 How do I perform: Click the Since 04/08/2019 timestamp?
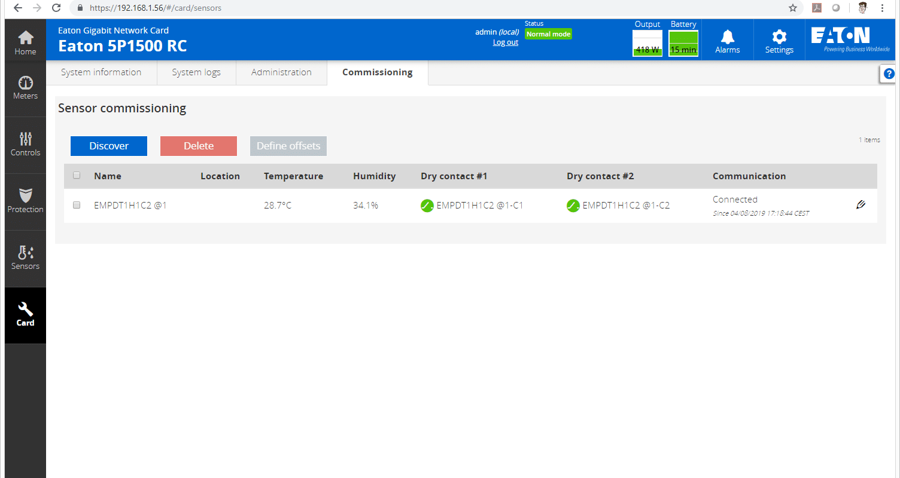[761, 213]
